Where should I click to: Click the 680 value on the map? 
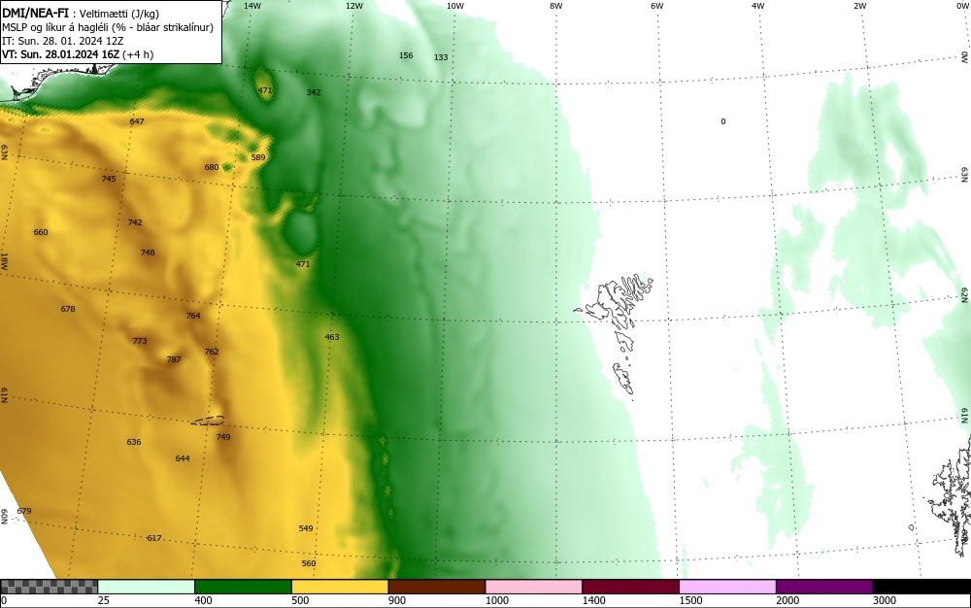coord(211,167)
